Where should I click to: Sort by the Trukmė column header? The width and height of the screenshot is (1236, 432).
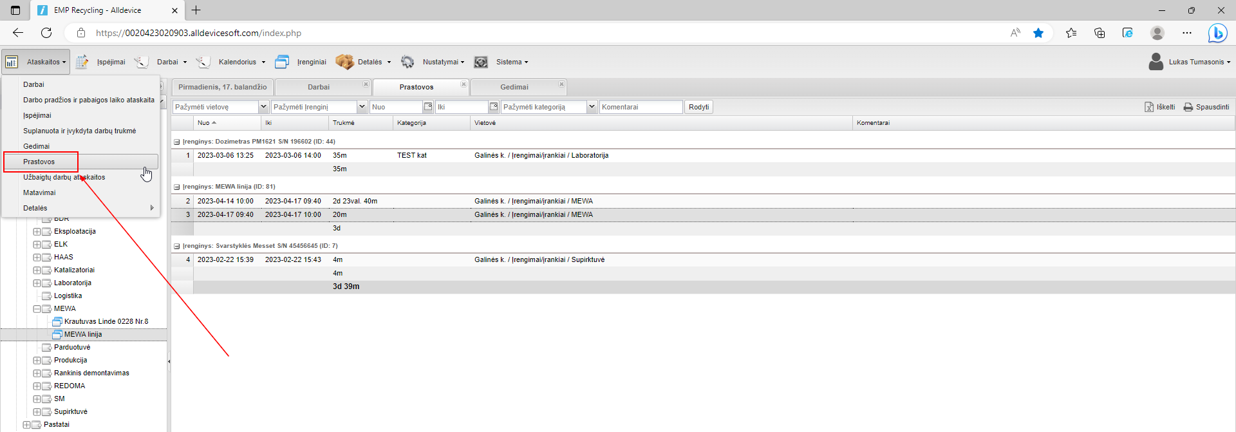coord(360,122)
